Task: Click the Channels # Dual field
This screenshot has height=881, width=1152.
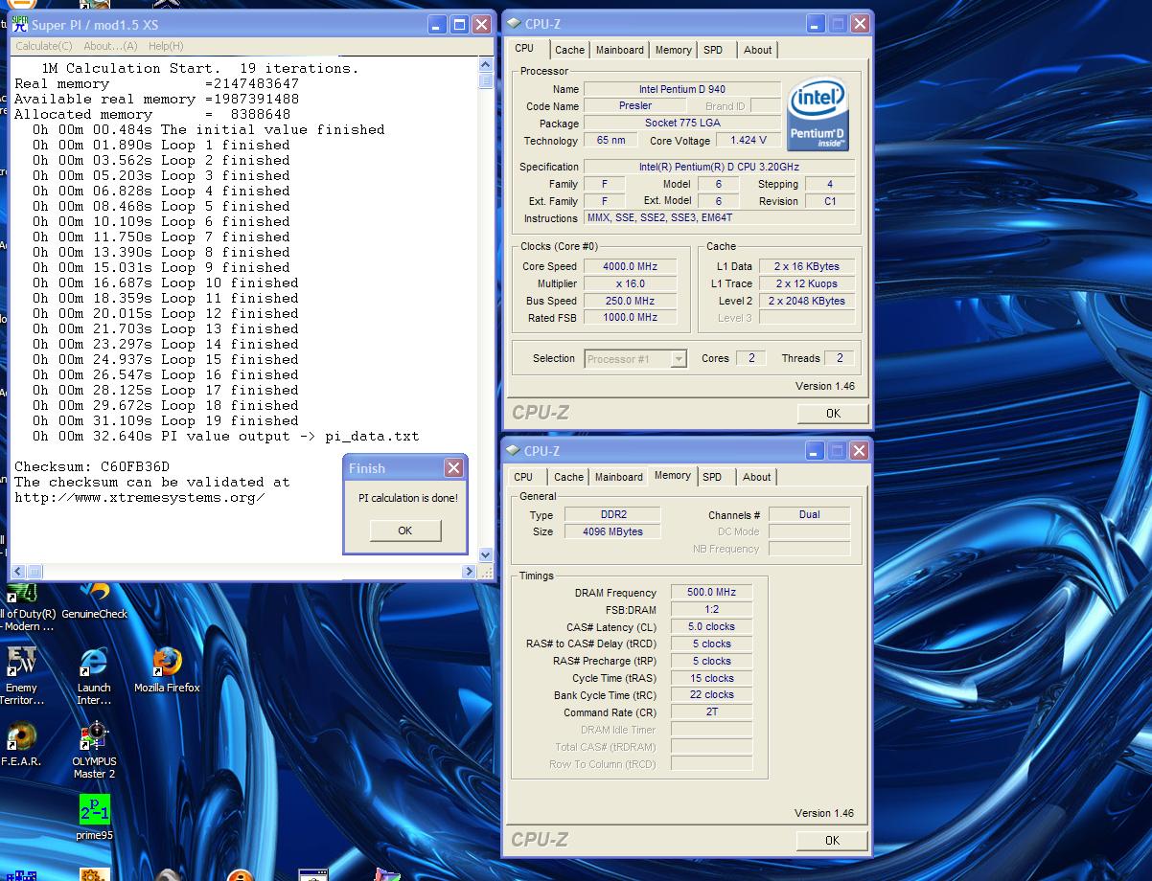Action: [x=809, y=514]
